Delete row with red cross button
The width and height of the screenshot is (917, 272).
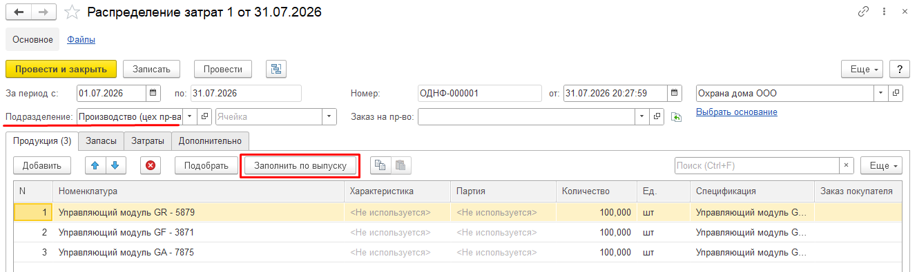151,165
